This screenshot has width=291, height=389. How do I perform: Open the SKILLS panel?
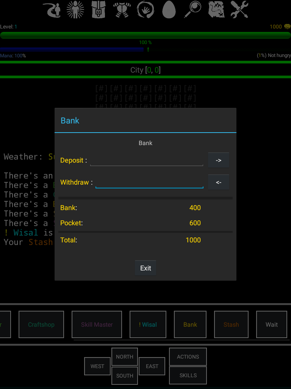[x=188, y=375]
